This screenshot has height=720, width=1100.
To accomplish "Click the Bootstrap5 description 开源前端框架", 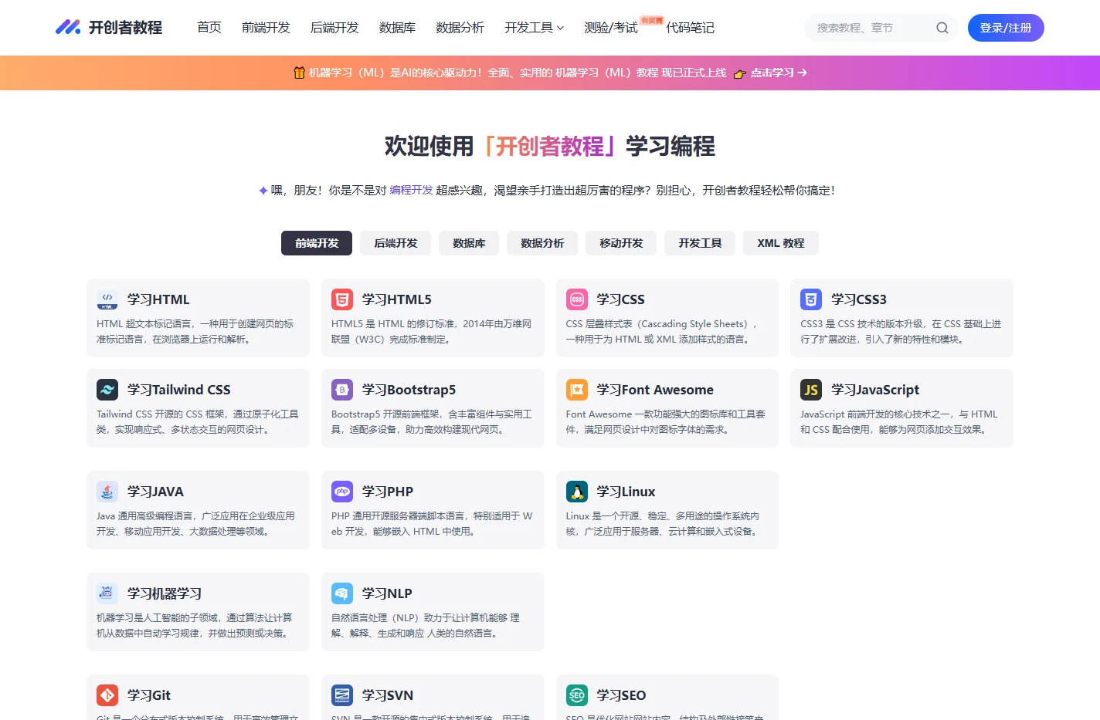I will click(x=431, y=422).
